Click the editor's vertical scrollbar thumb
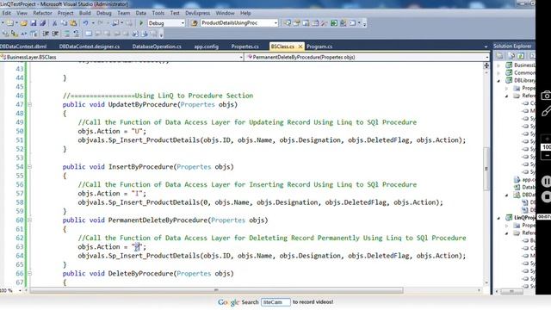The width and height of the screenshot is (551, 310). [x=486, y=169]
